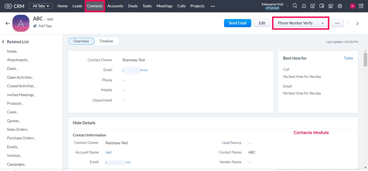
Task: Open the calendar icon in top bar
Action: click(x=322, y=6)
